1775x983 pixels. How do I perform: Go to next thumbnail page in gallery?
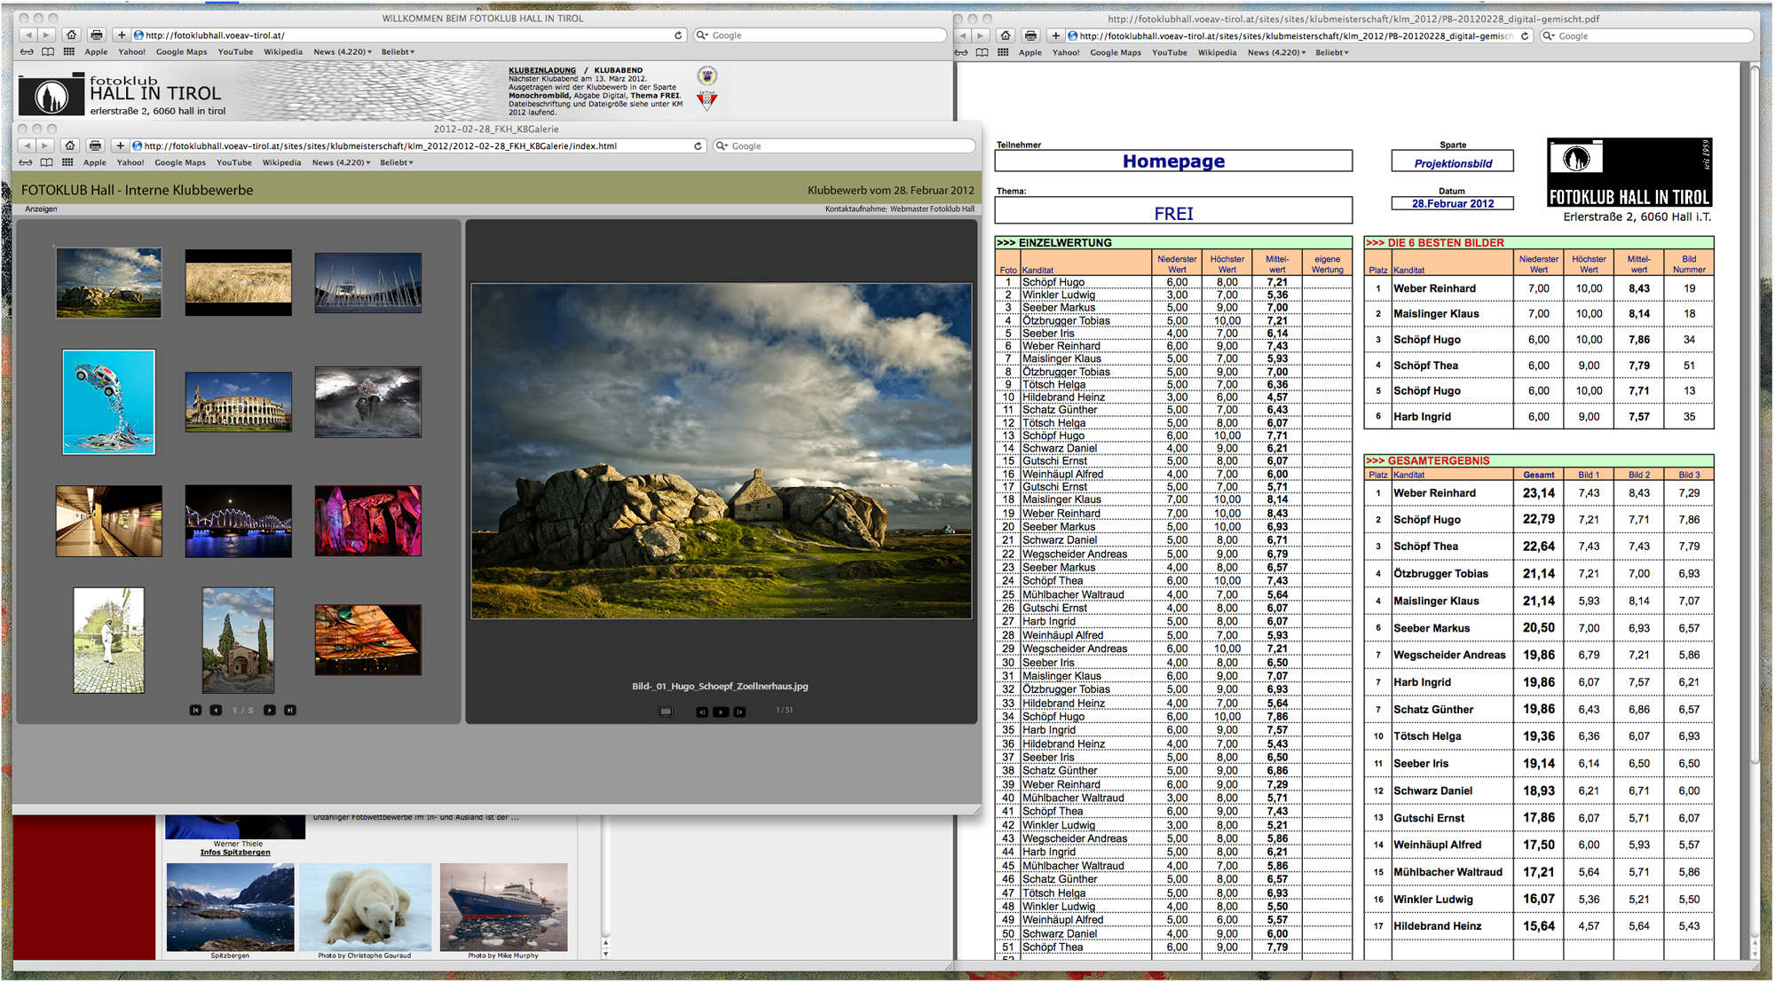269,711
